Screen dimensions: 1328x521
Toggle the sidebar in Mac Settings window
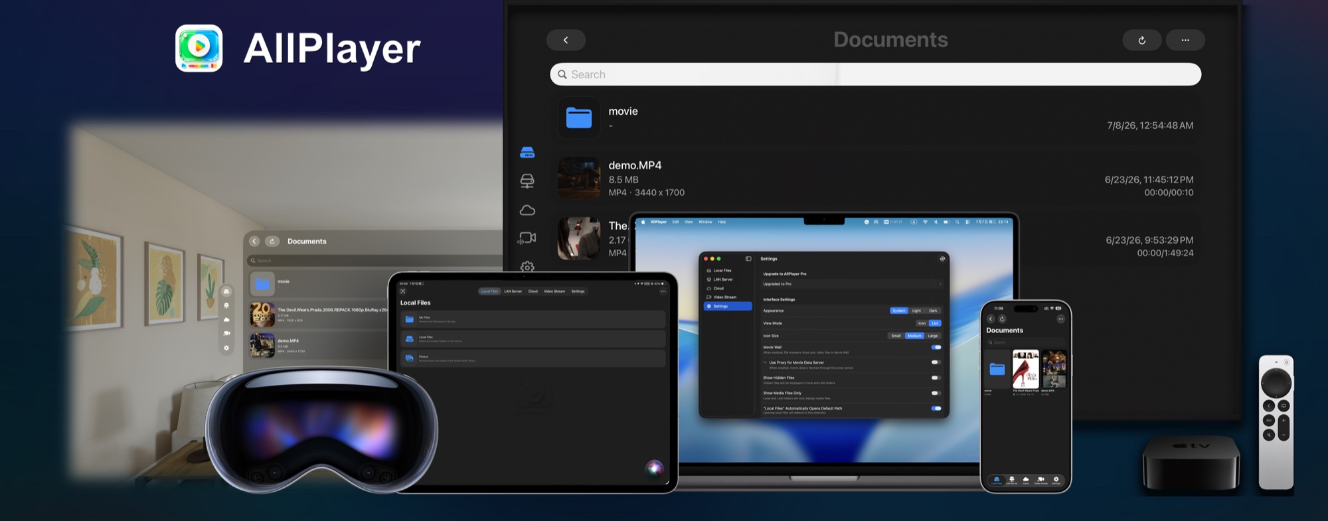pyautogui.click(x=748, y=259)
